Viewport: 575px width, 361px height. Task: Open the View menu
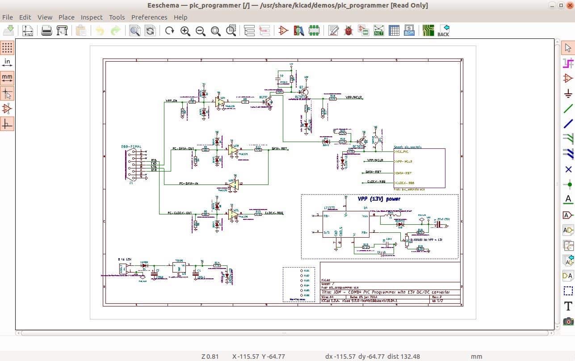click(45, 17)
